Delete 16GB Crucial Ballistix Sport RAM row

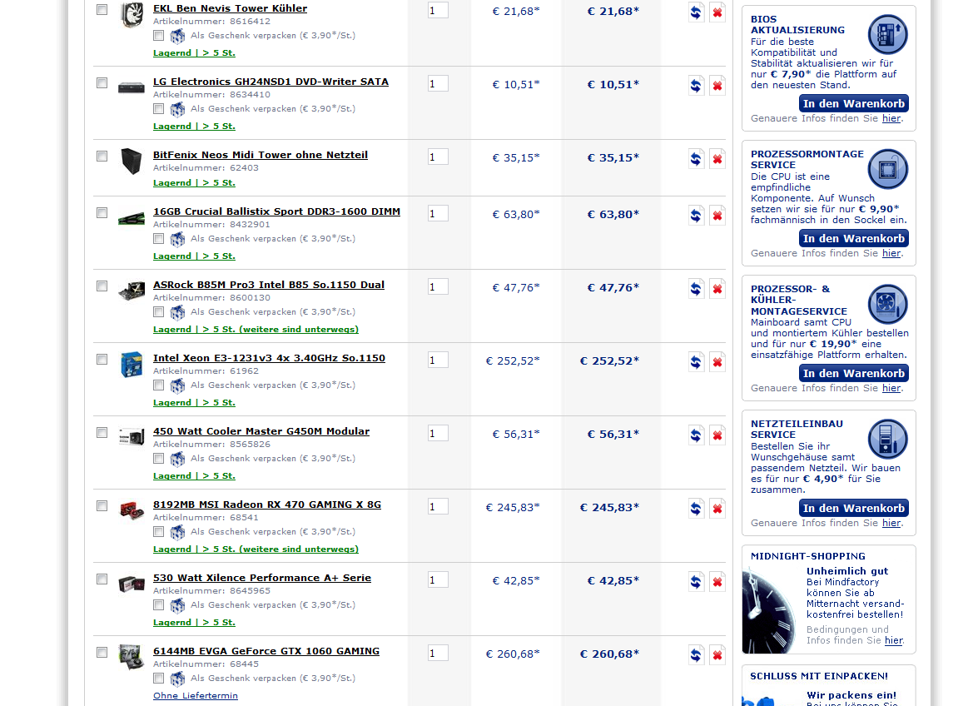point(717,216)
